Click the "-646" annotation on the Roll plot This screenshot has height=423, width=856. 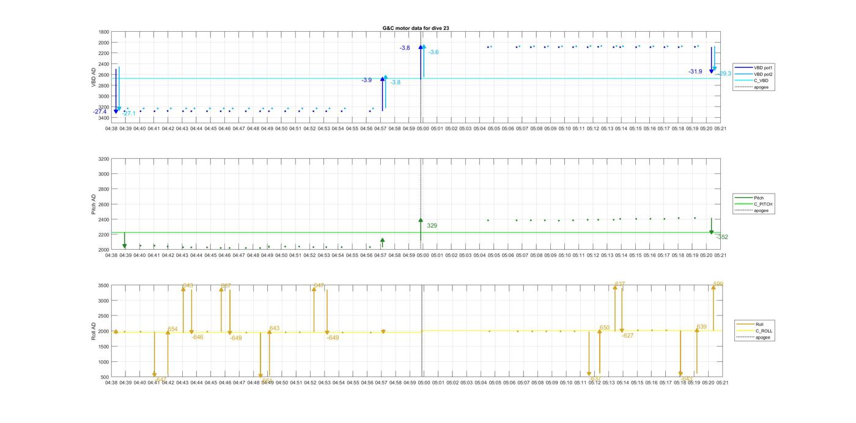coord(197,337)
